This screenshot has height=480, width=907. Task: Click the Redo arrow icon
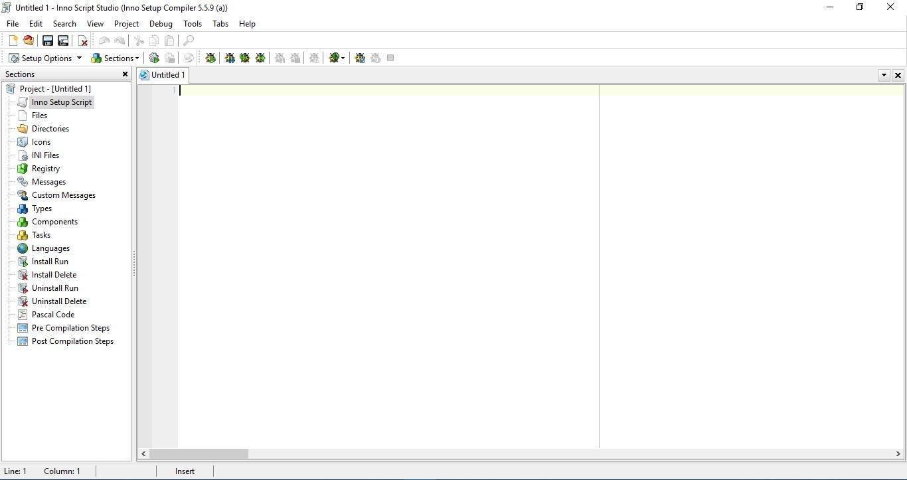coord(120,40)
